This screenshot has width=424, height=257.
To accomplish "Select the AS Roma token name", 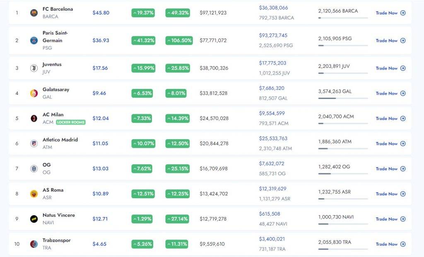I will [53, 190].
